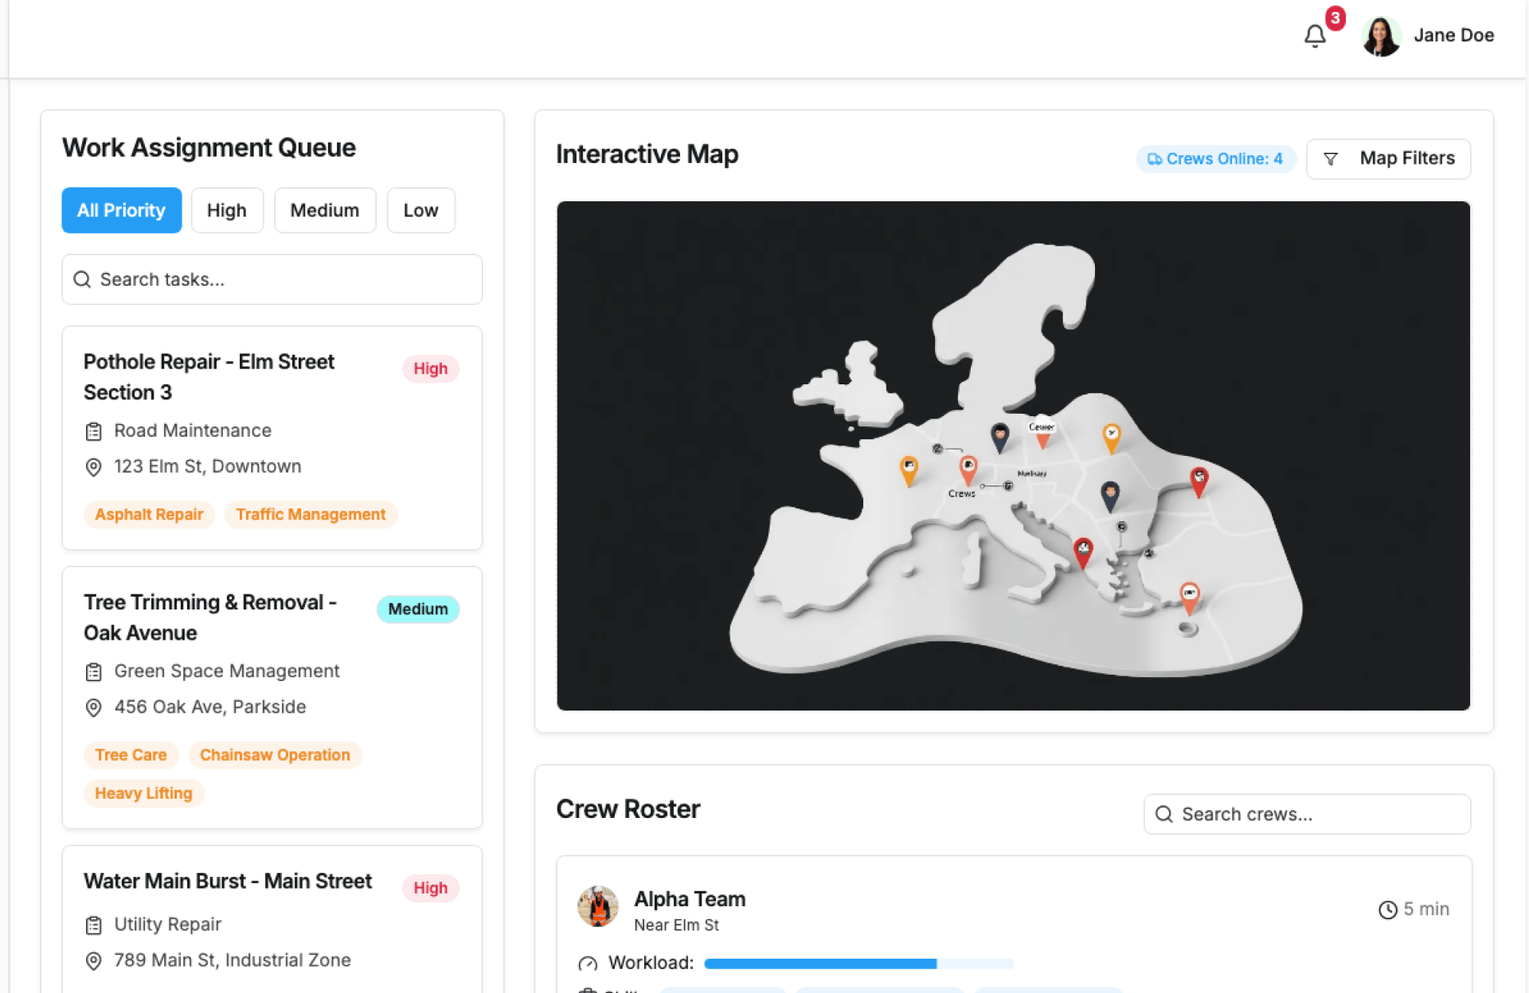The height and width of the screenshot is (993, 1529).
Task: Select the Asphalt Repair skill tag
Action: pyautogui.click(x=149, y=515)
